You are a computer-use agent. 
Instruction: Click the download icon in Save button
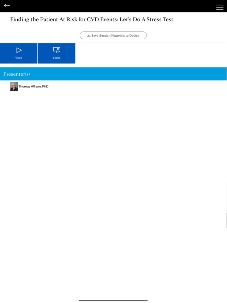89,35
